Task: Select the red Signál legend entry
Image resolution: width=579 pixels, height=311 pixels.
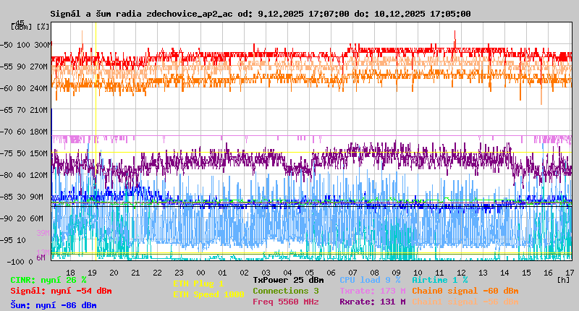Action: point(61,291)
